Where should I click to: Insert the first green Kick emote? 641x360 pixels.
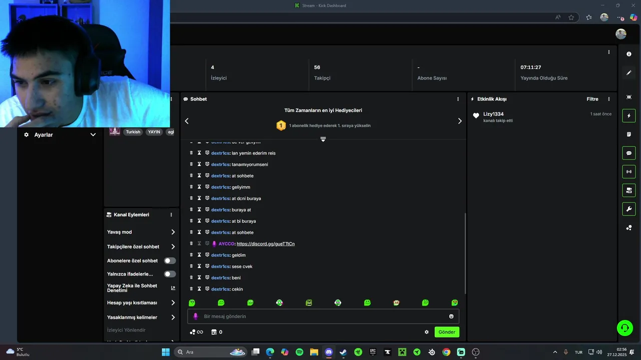[x=192, y=302]
